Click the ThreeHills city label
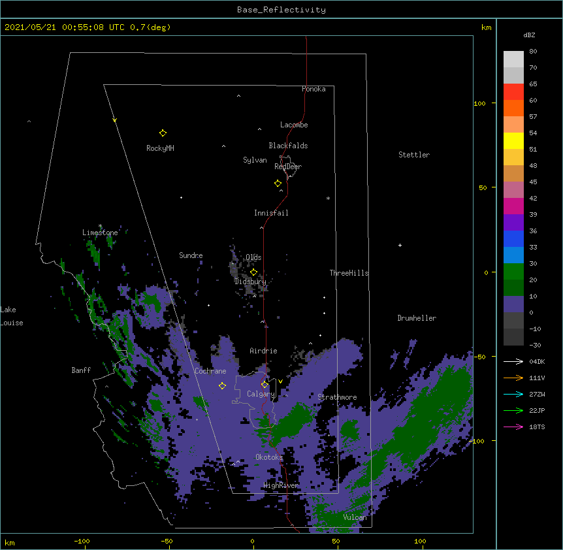Screen dimensions: 563x550 click(349, 273)
